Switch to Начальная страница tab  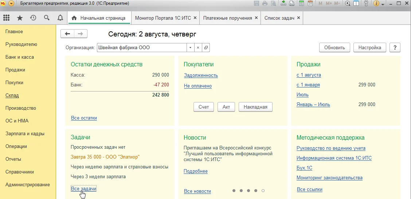99,18
